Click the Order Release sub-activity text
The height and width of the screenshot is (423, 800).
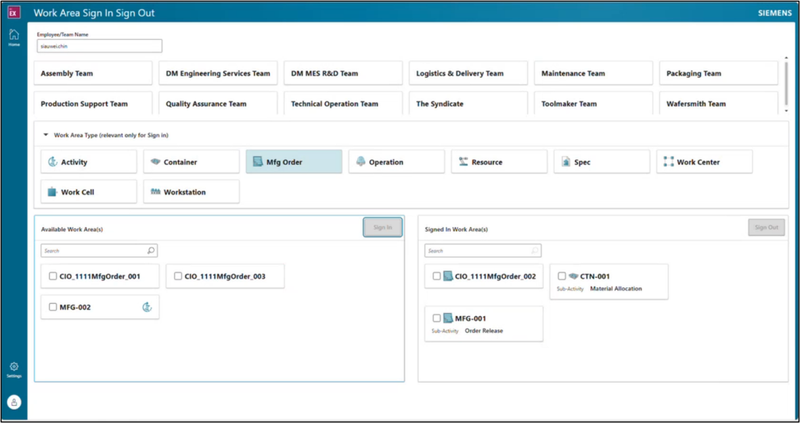point(484,331)
